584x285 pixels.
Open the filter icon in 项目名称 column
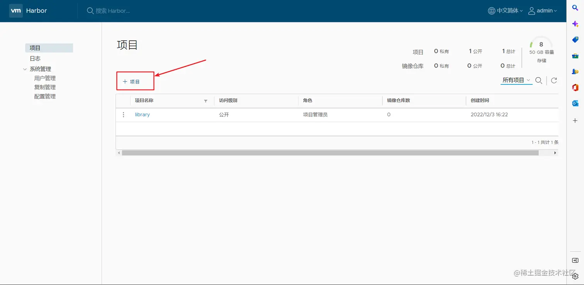pyautogui.click(x=206, y=101)
